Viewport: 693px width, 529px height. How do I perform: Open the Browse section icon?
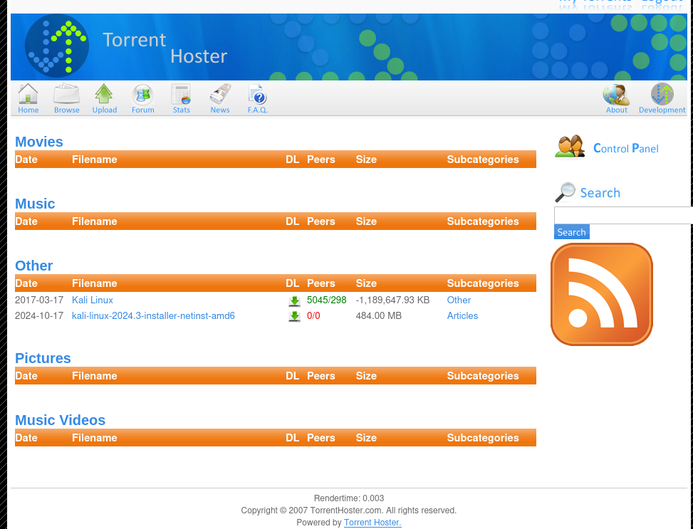(x=66, y=93)
